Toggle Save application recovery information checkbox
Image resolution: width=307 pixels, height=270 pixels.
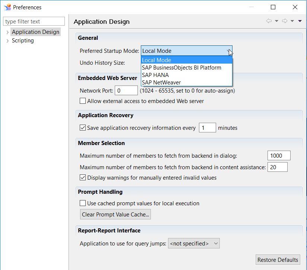83,128
